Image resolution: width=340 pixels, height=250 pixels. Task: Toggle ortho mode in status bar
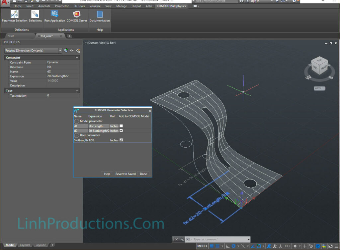(227, 246)
